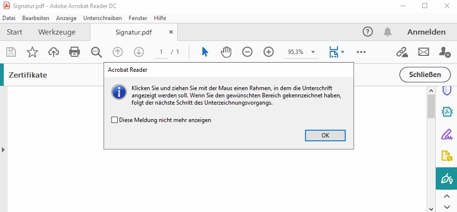Click the Save file icon
Screen dimensions: 457x212
click(11, 52)
